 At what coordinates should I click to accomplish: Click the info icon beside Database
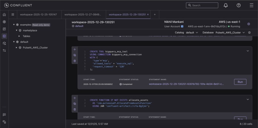click(249, 33)
